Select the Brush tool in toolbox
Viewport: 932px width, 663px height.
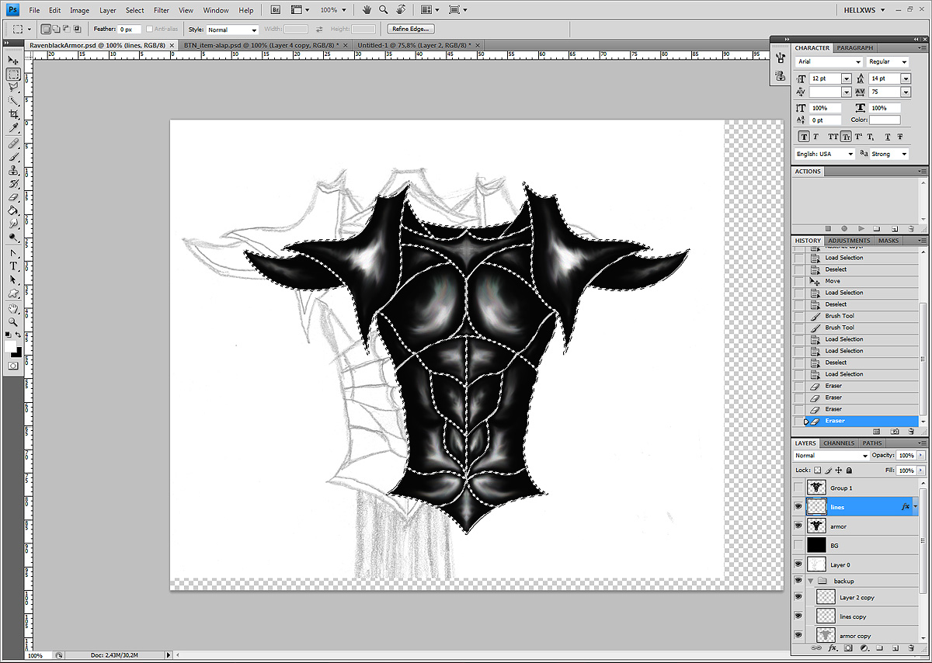click(13, 157)
